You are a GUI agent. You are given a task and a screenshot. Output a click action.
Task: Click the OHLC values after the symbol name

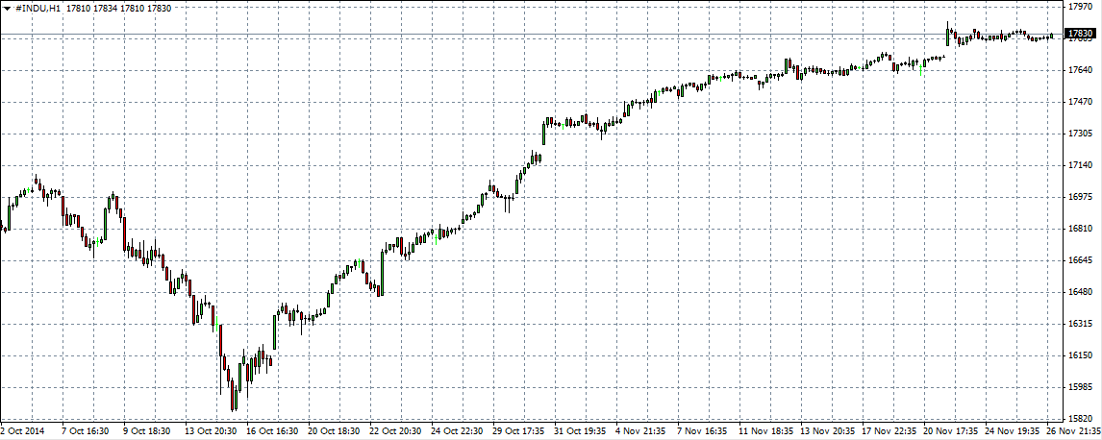tap(119, 8)
